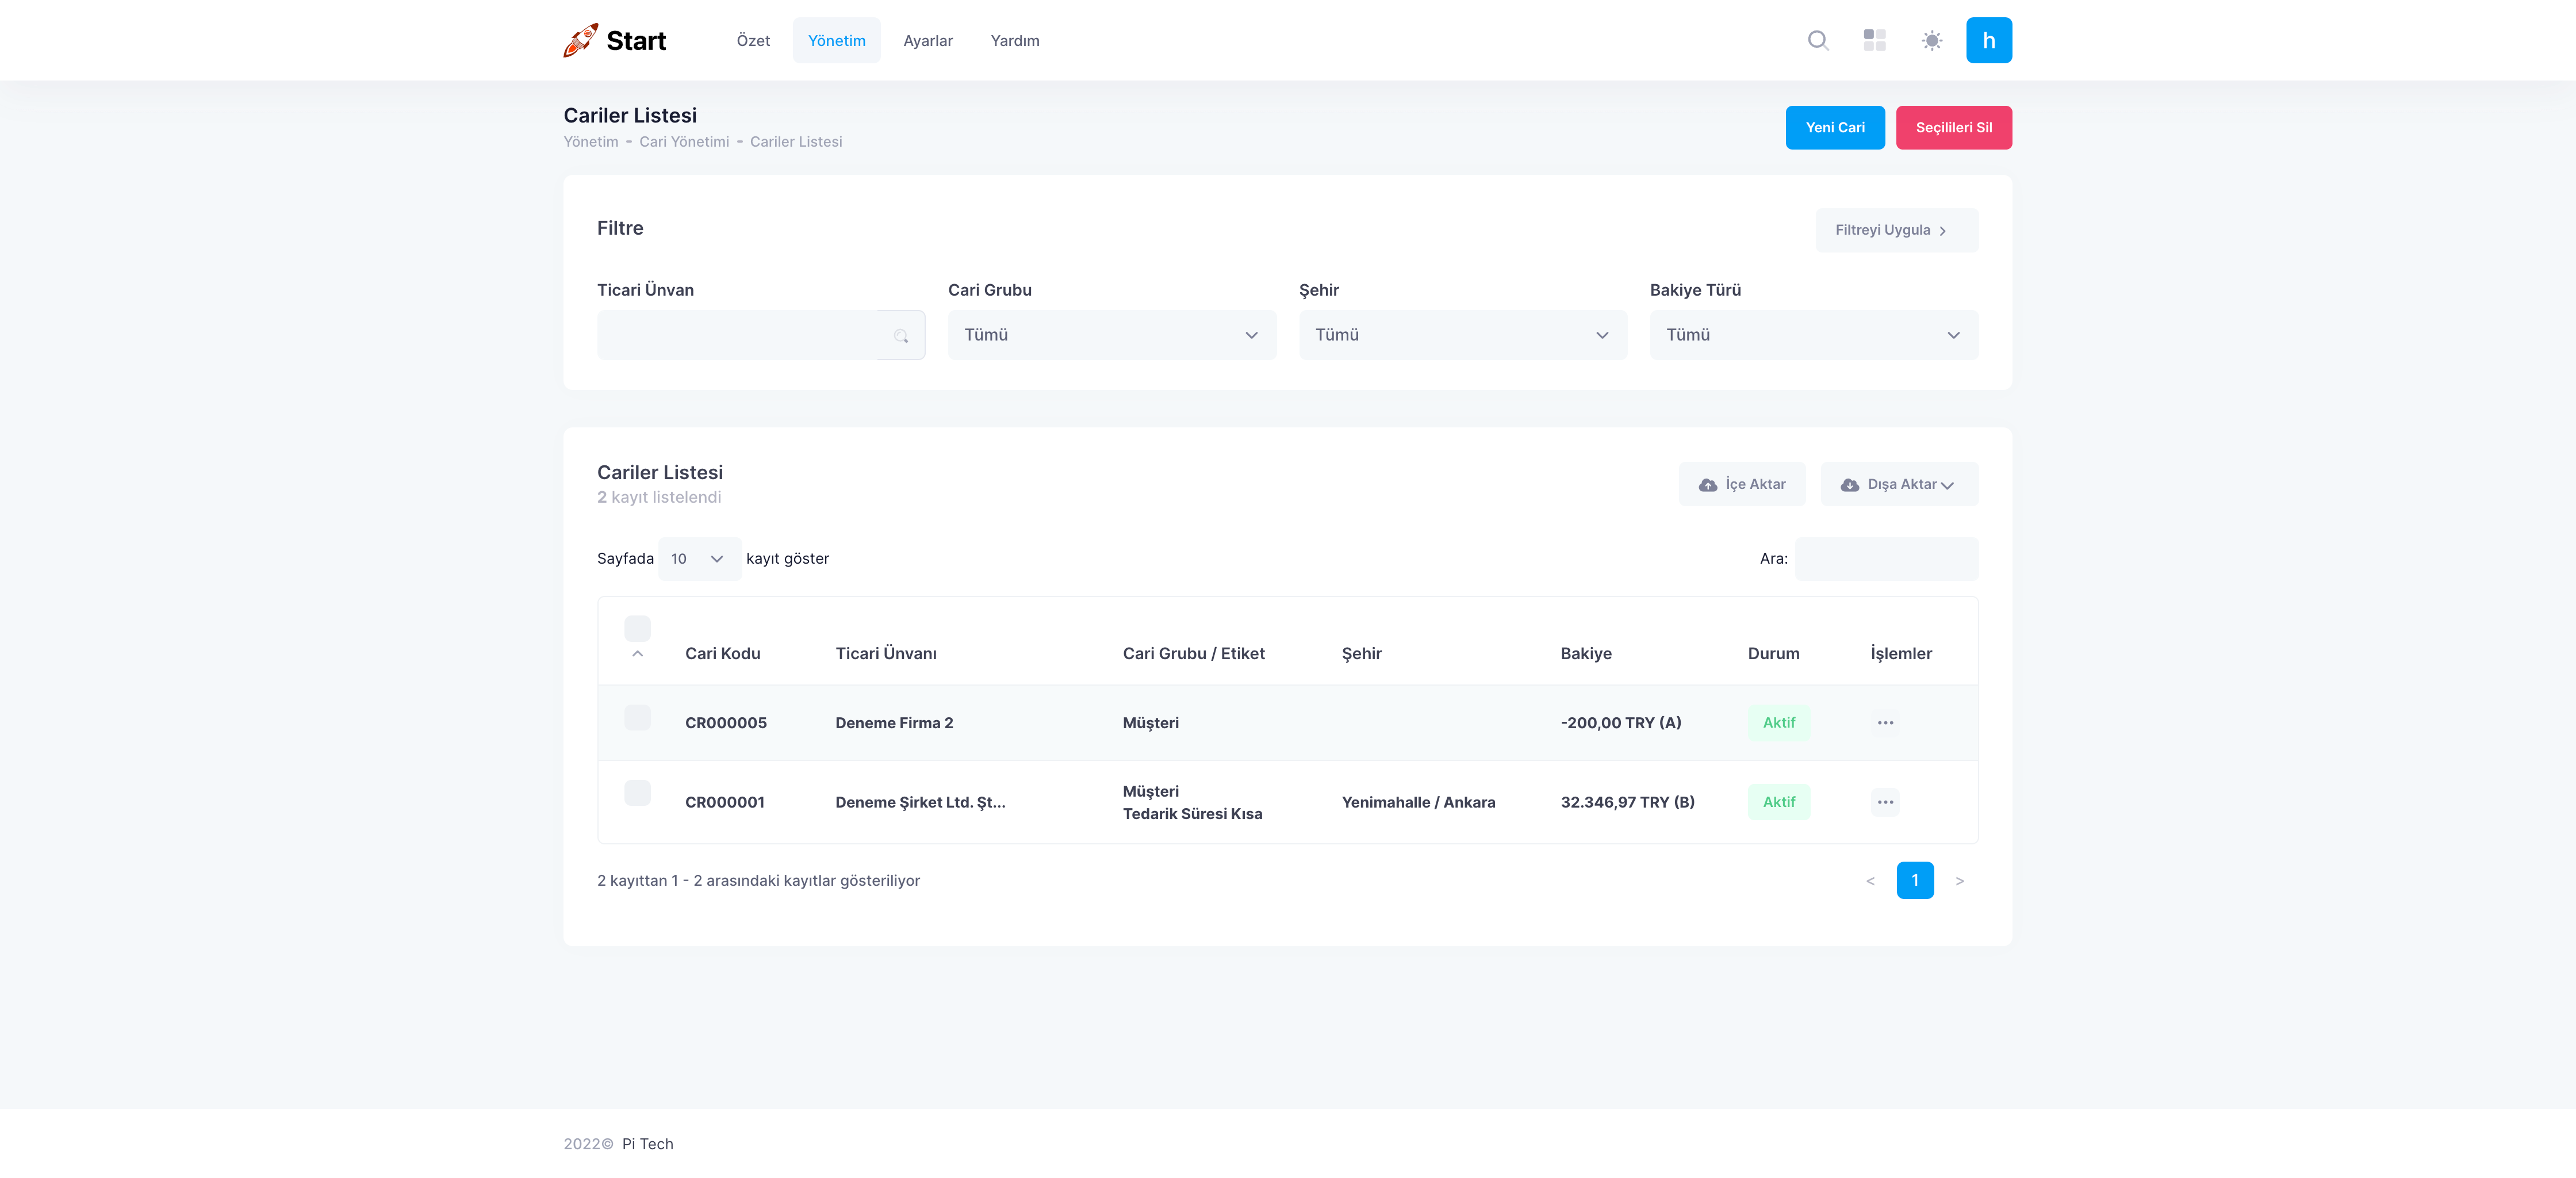Viewport: 2576px width, 1178px height.
Task: Open the apps grid icon
Action: [x=1874, y=40]
